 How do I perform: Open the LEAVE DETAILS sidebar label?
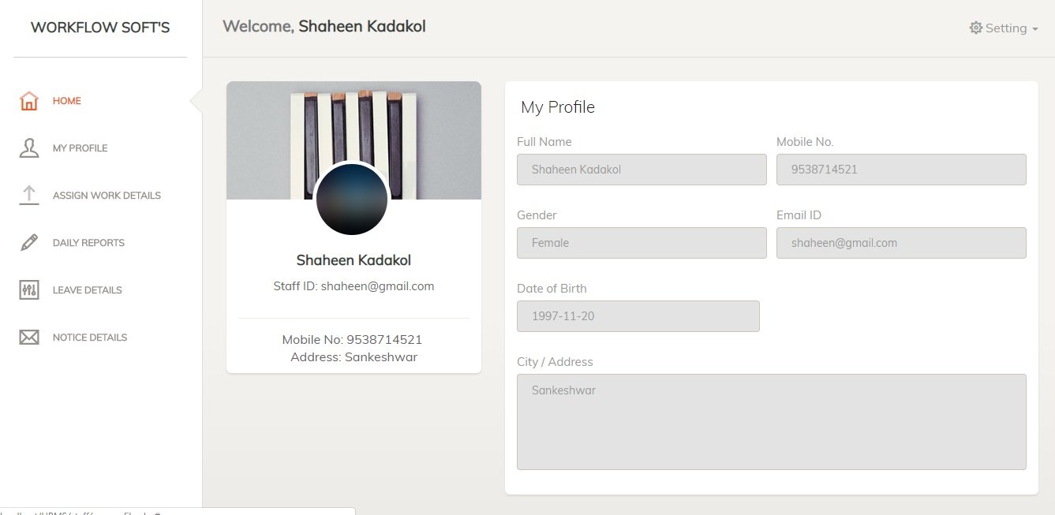point(87,290)
